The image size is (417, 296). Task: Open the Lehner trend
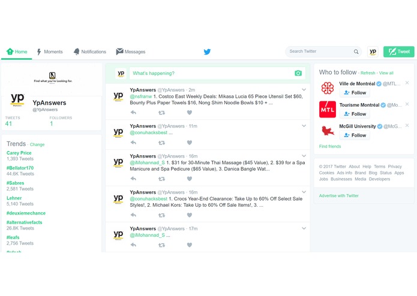(x=14, y=198)
